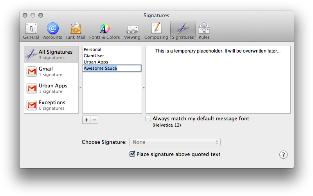
Task: Add a new signature with plus button
Action: tap(86, 120)
